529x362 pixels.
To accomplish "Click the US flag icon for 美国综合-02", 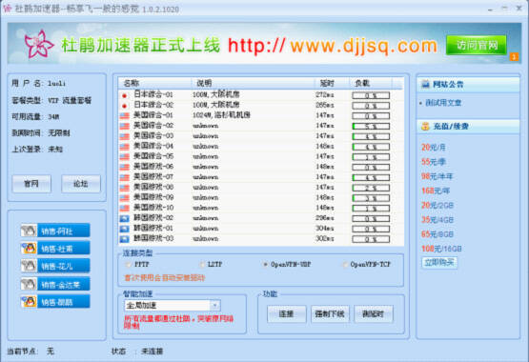I will tap(125, 126).
